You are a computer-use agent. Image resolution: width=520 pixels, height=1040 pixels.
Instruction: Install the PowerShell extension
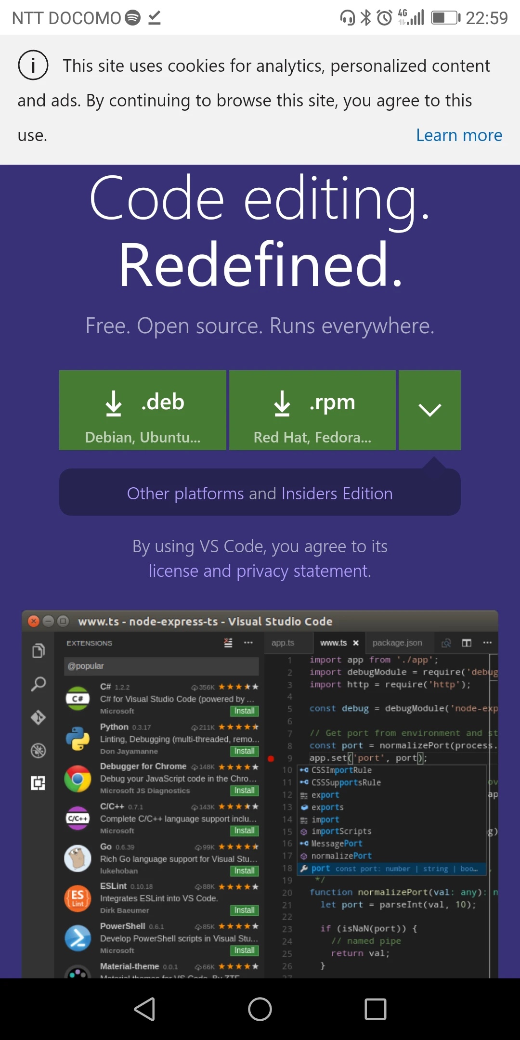pos(245,950)
